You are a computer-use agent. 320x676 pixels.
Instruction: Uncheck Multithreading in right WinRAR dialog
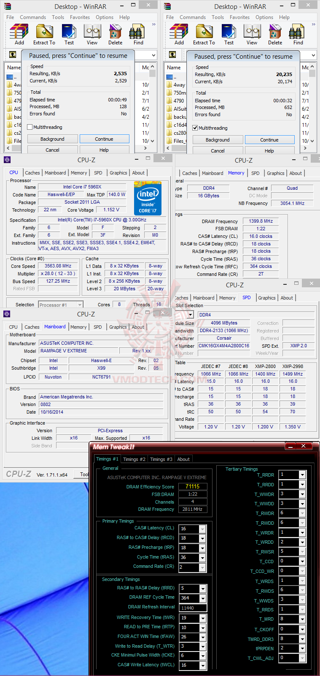(195, 128)
